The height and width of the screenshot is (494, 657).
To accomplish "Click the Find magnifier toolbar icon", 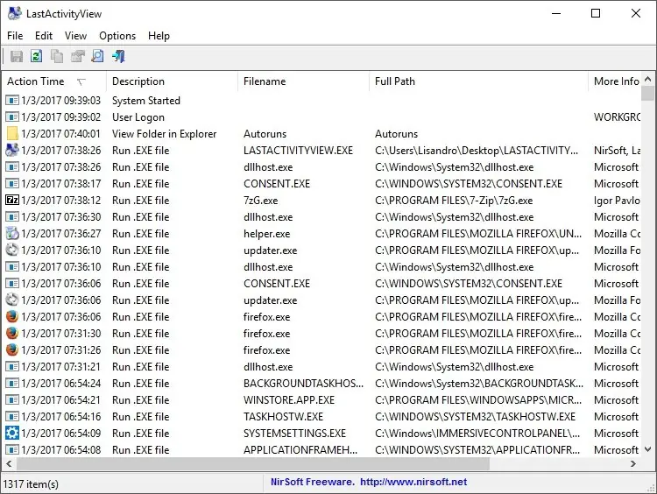I will point(97,56).
